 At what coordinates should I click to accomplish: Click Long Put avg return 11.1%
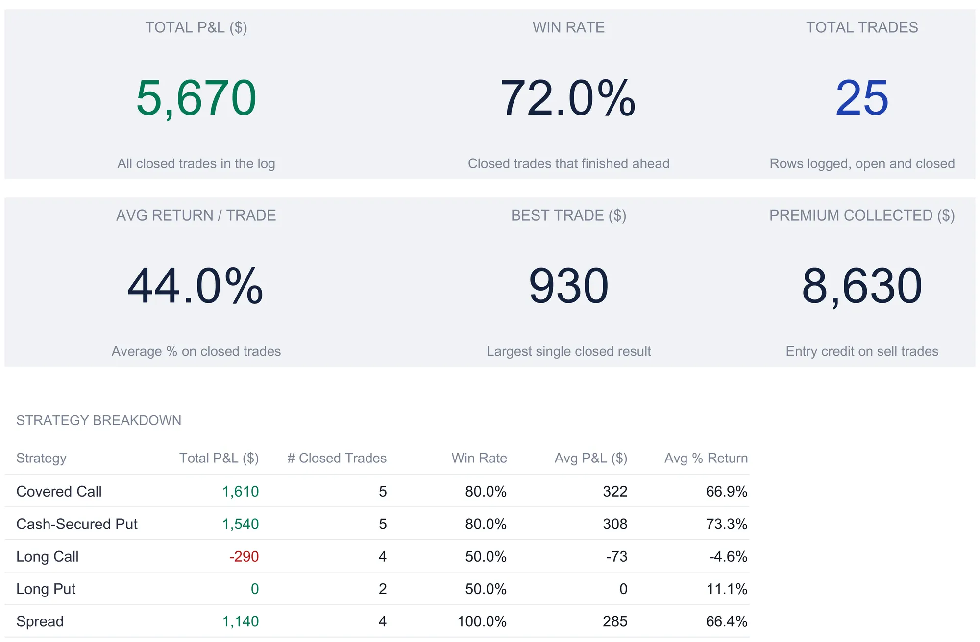pos(727,589)
